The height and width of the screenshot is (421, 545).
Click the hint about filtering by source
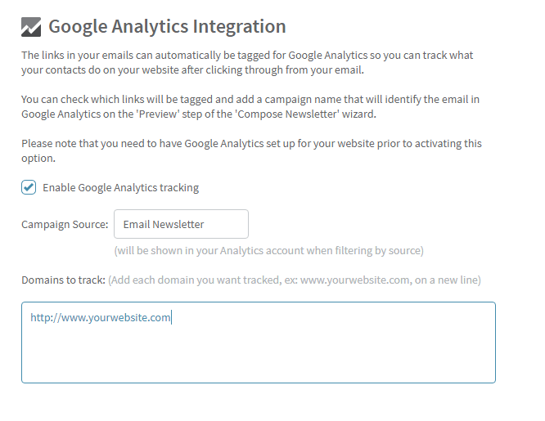click(x=268, y=250)
